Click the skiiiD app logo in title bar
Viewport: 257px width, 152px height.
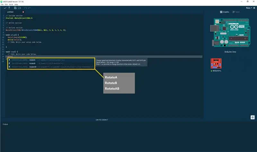[x=2, y=2]
